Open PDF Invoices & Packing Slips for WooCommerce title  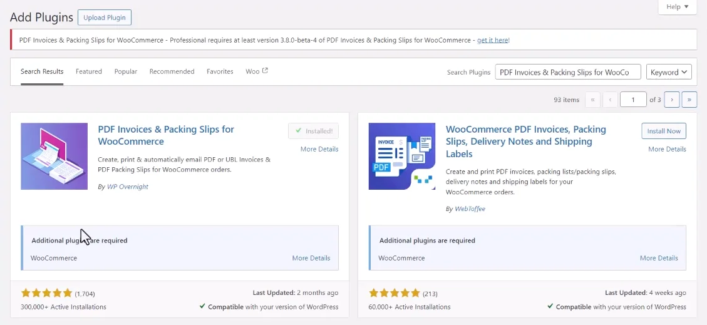166,135
